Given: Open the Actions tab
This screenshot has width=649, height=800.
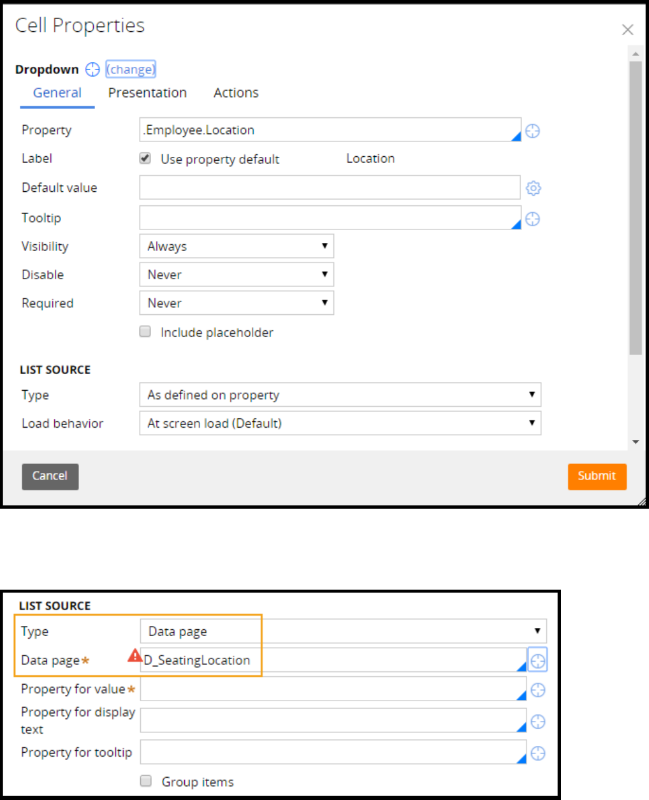Looking at the screenshot, I should [x=236, y=93].
